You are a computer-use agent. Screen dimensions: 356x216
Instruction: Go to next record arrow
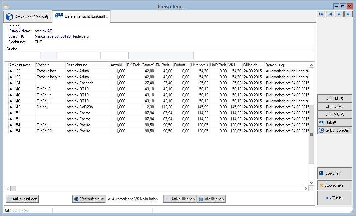pos(339,14)
